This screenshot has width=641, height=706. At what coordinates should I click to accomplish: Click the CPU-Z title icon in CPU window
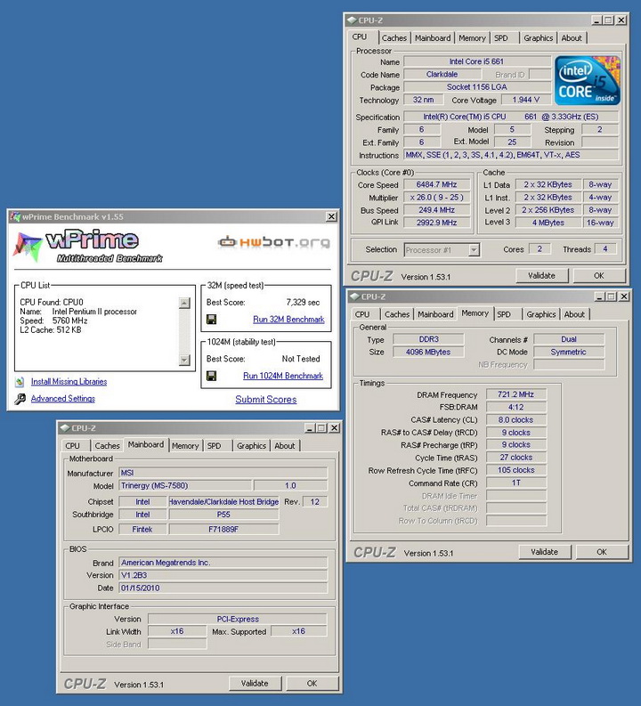pos(352,20)
